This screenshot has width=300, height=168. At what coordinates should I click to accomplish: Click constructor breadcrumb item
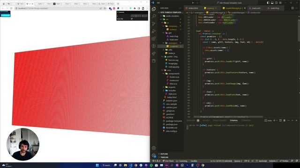(254, 13)
